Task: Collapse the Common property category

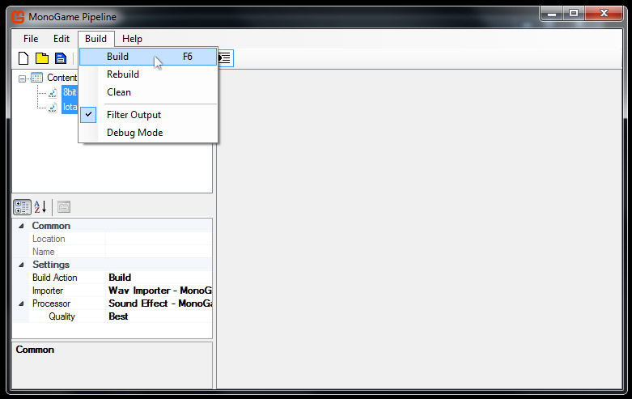Action: (x=21, y=226)
